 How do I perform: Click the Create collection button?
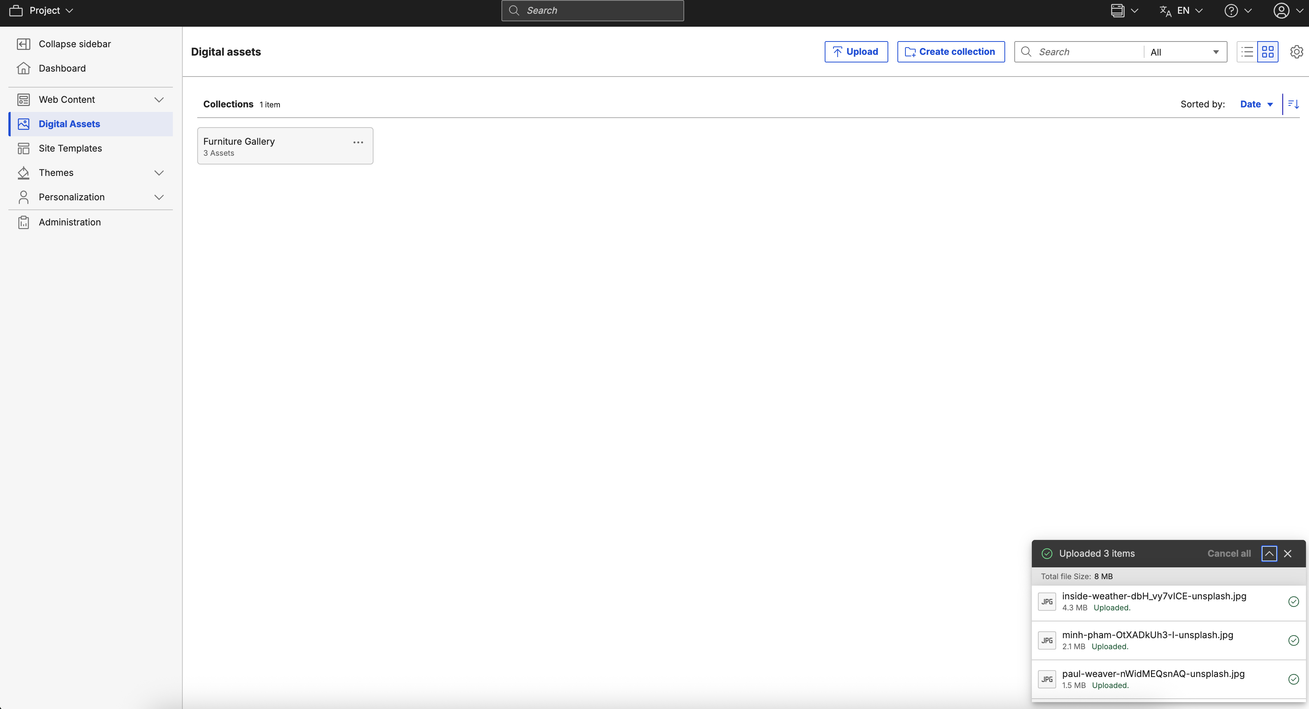pyautogui.click(x=951, y=51)
